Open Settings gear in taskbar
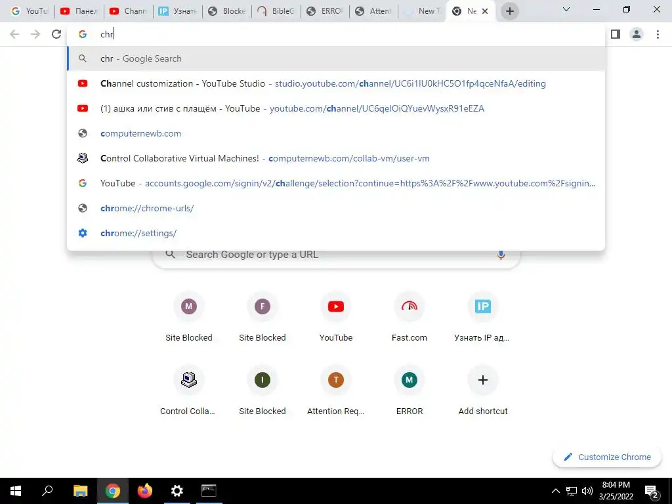 point(177,491)
